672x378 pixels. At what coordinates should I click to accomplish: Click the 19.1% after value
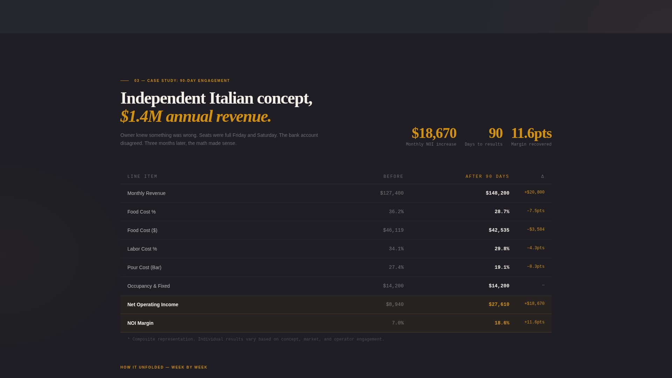coord(502,267)
